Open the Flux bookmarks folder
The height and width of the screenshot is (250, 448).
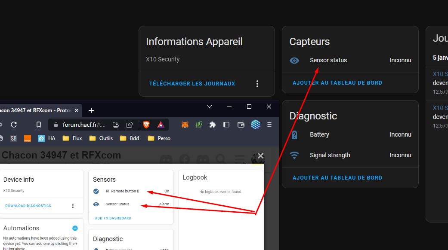(x=72, y=138)
